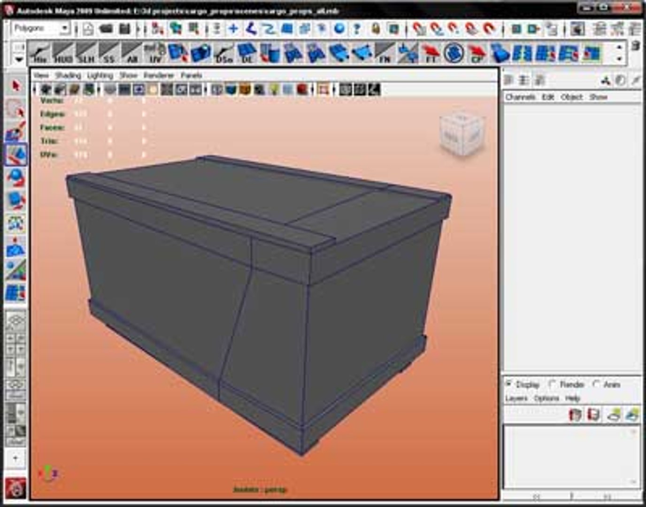The height and width of the screenshot is (507, 646).
Task: Click the SLH shelf button
Action: 85,53
